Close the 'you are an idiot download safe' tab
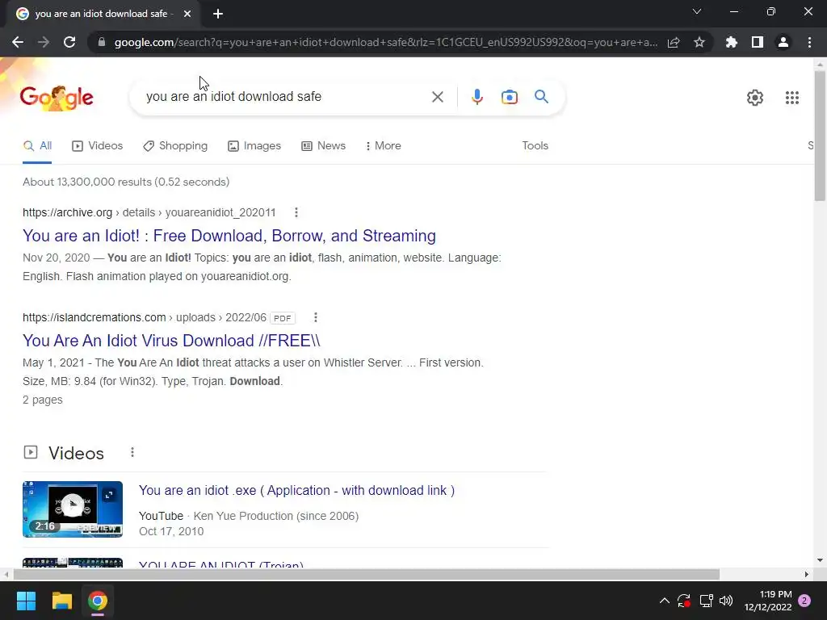The image size is (827, 620). (187, 14)
